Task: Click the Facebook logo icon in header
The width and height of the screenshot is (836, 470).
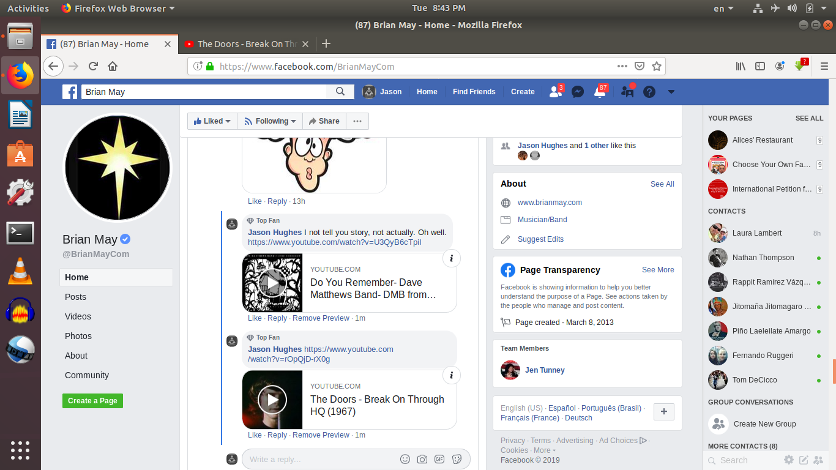Action: click(70, 92)
